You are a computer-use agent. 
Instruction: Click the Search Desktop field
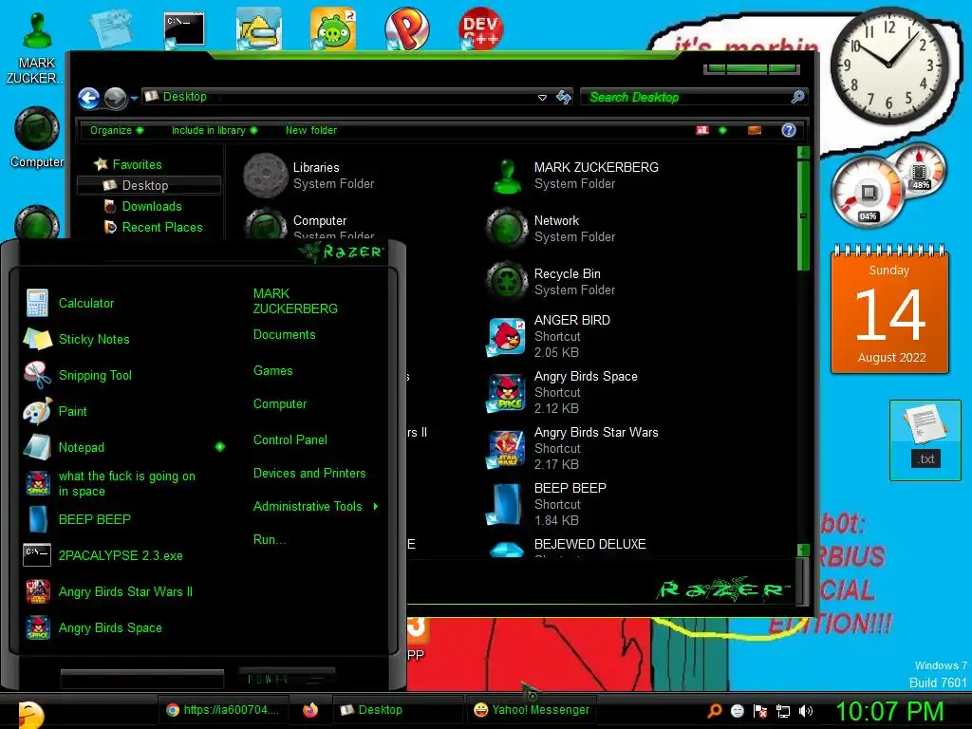(688, 98)
